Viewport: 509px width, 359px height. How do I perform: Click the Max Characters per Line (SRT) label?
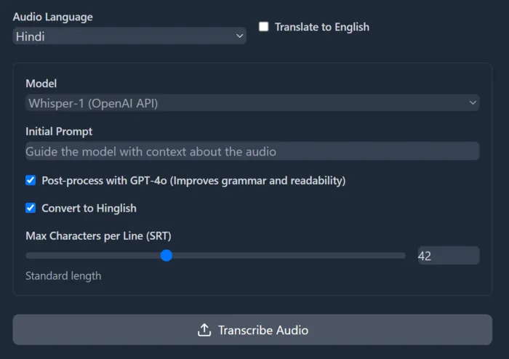point(98,235)
